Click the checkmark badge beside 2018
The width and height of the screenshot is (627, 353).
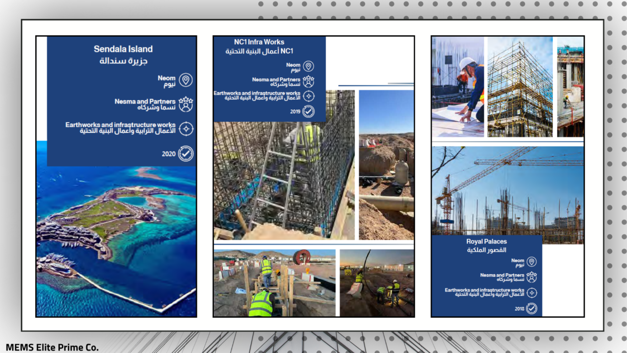tap(531, 308)
